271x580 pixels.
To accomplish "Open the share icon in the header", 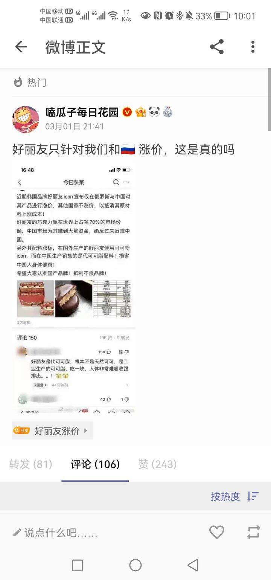I will coord(217,47).
